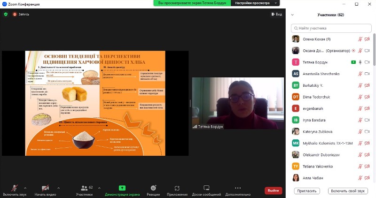Click the green Демонстрация экрана button
Screen dimensions: 376x198
122,190
